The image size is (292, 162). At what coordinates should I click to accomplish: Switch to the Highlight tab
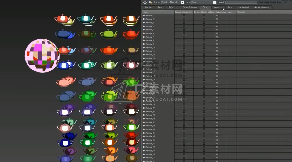149,7
